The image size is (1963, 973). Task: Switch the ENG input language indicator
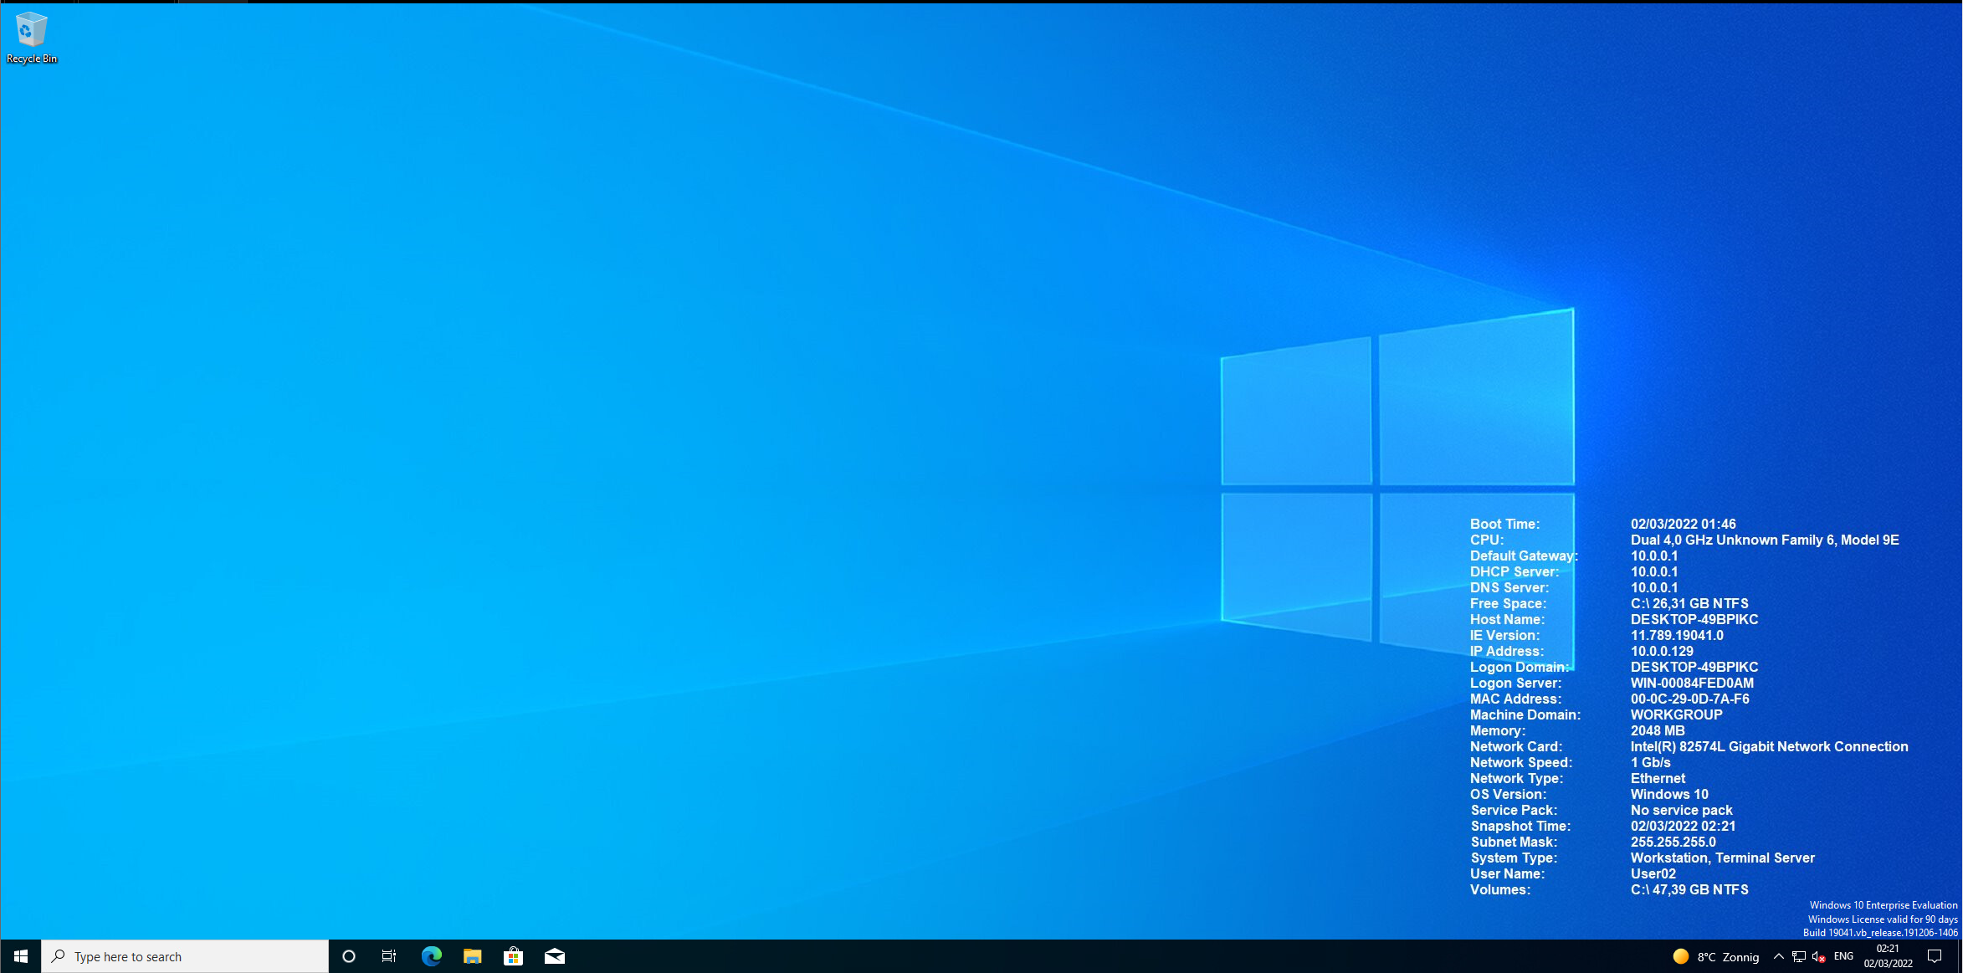[x=1843, y=956]
